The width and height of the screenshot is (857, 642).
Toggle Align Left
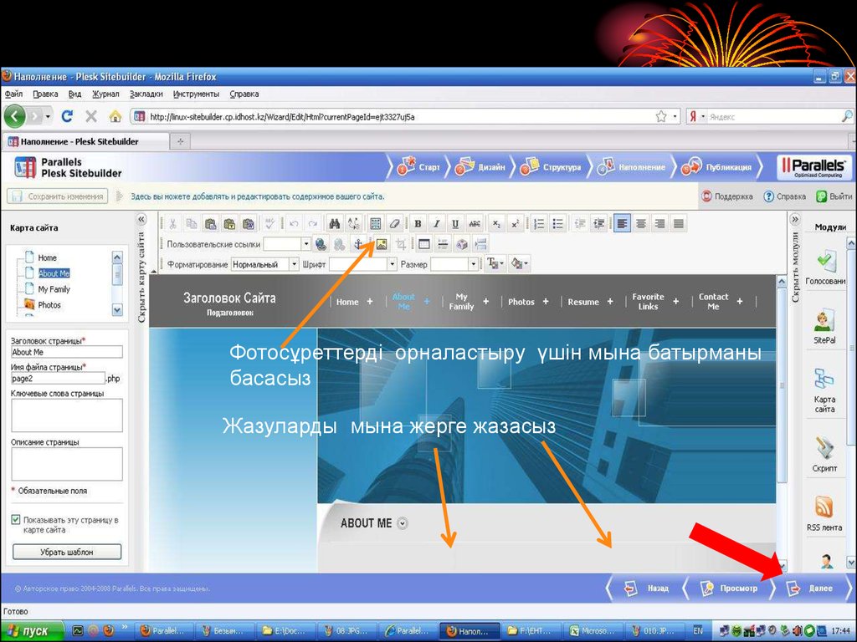click(x=622, y=224)
